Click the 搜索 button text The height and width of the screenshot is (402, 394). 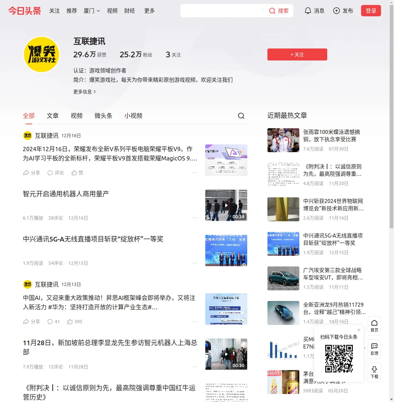[283, 11]
